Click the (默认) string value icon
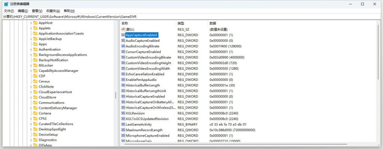This screenshot has height=149, width=383. pyautogui.click(x=123, y=29)
